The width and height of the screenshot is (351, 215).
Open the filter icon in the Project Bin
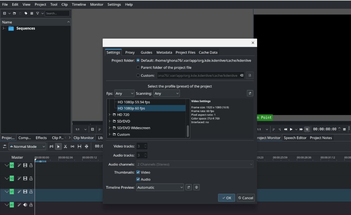pos(38,13)
